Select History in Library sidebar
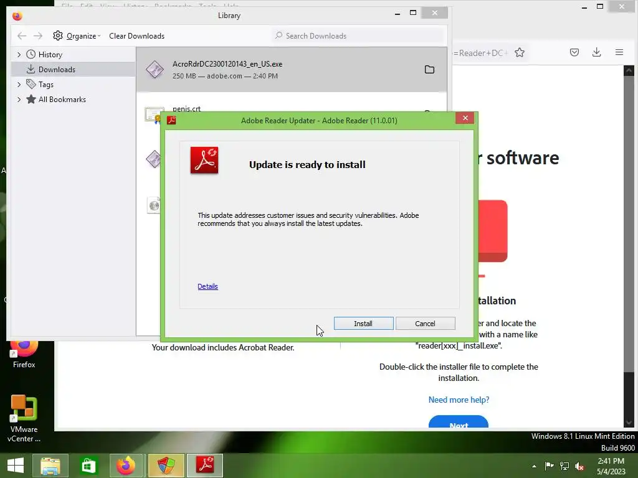Image resolution: width=638 pixels, height=478 pixels. tap(50, 55)
